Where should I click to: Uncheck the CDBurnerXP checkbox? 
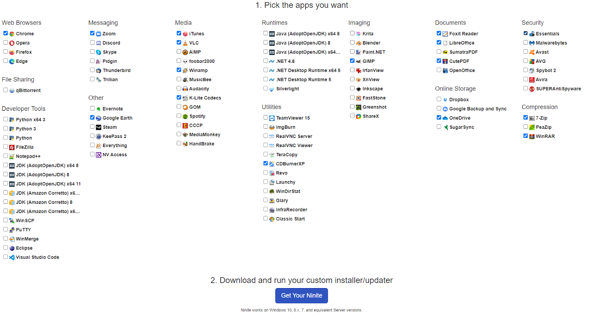(x=265, y=163)
